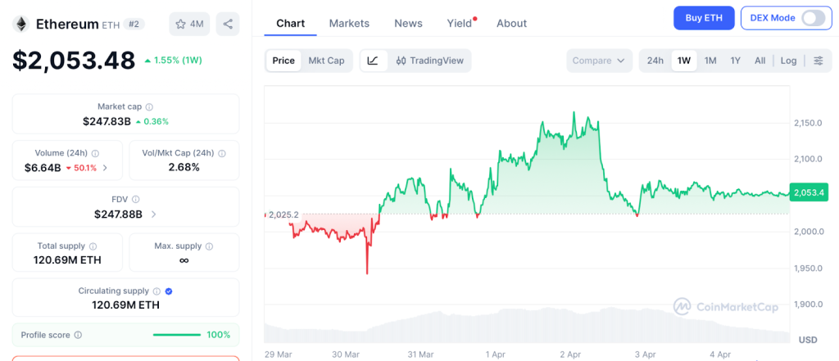Screen dimensions: 839x361
Task: Expand the FDV details chevron
Action: coord(154,214)
